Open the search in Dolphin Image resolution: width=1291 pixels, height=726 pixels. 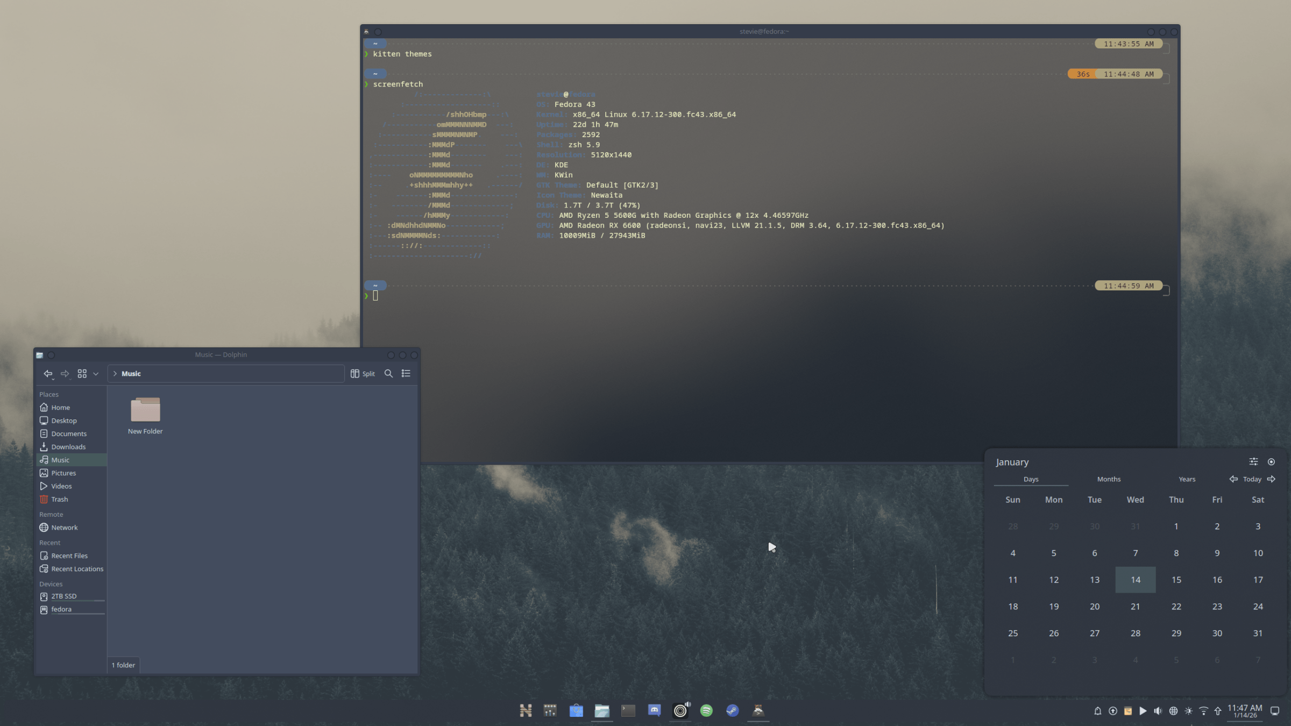tap(388, 373)
